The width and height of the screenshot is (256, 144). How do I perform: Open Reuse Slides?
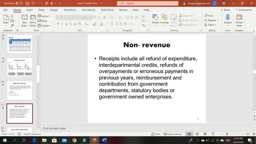[x=33, y=20]
